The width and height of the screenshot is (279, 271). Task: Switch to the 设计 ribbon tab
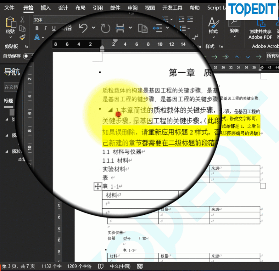(63, 8)
